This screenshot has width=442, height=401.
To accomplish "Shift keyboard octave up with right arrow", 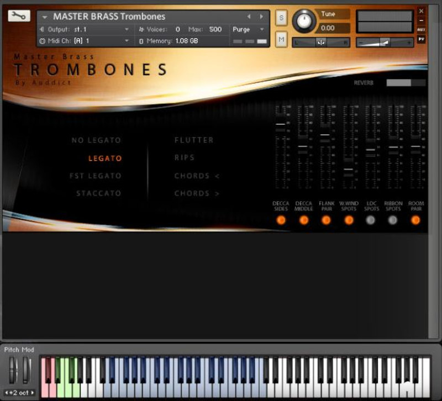I will [33, 392].
